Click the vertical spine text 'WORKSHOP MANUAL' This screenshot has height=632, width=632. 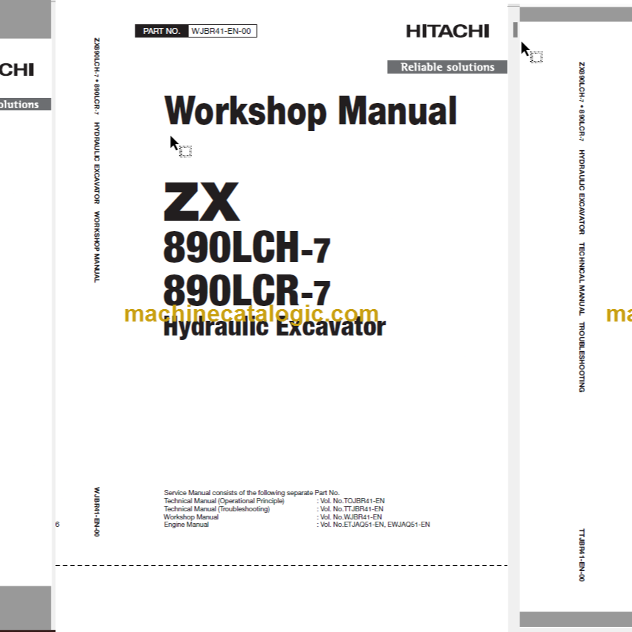click(x=96, y=246)
